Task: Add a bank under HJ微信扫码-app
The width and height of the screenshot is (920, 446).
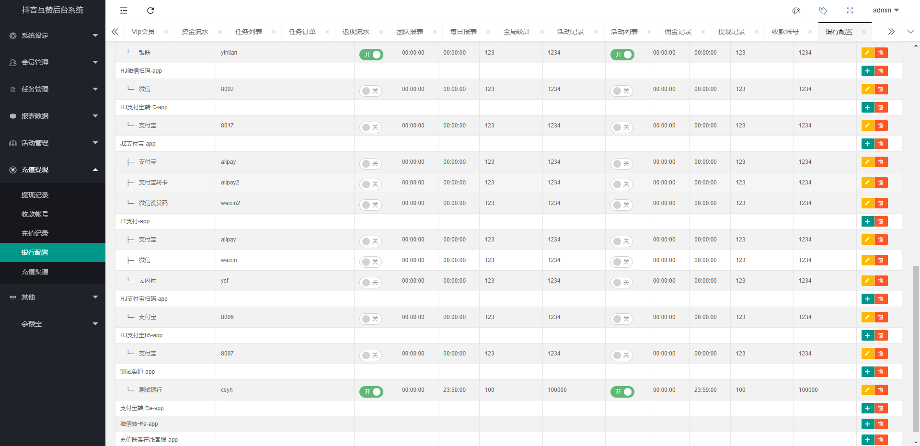Action: click(868, 71)
